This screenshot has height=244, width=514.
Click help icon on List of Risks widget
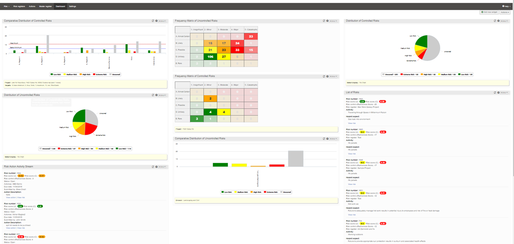click(498, 92)
